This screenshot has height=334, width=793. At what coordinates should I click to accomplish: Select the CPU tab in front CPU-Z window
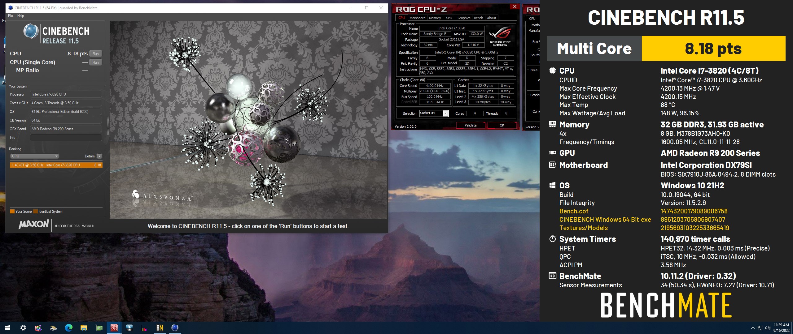coord(401,18)
